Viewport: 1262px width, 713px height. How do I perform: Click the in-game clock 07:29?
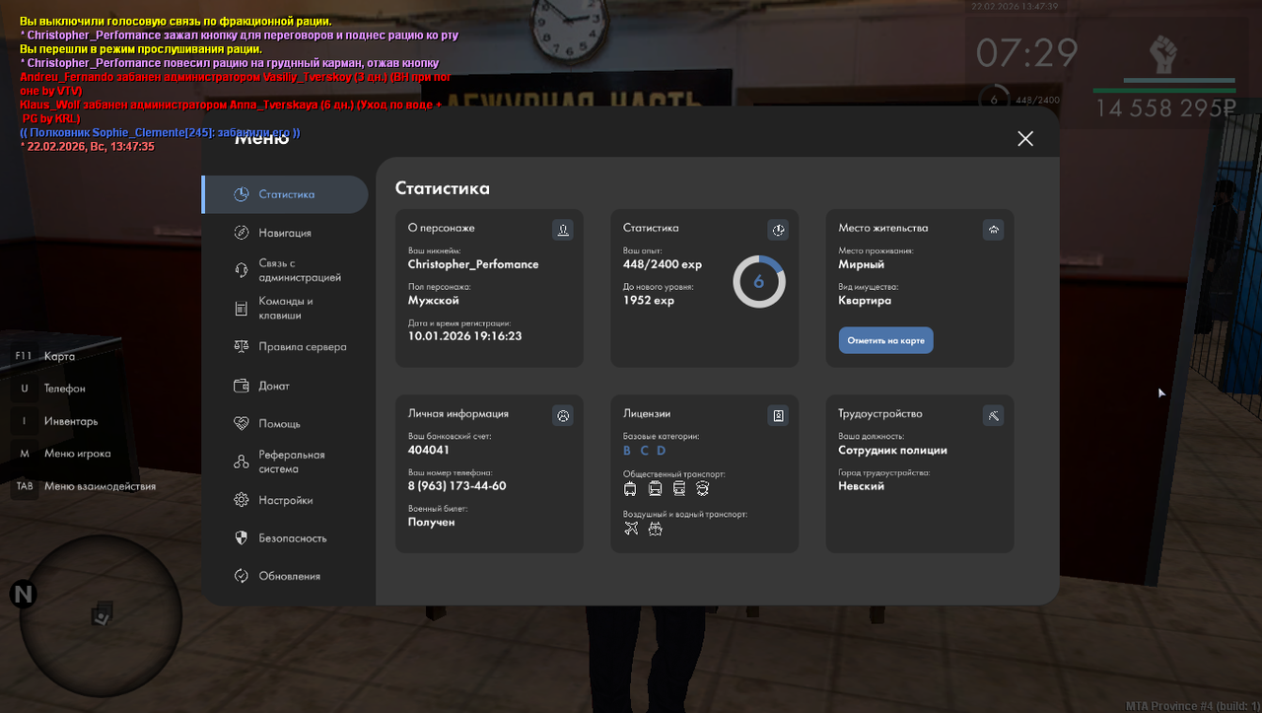(x=1027, y=53)
